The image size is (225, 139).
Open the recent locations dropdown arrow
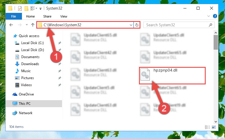[27, 25]
